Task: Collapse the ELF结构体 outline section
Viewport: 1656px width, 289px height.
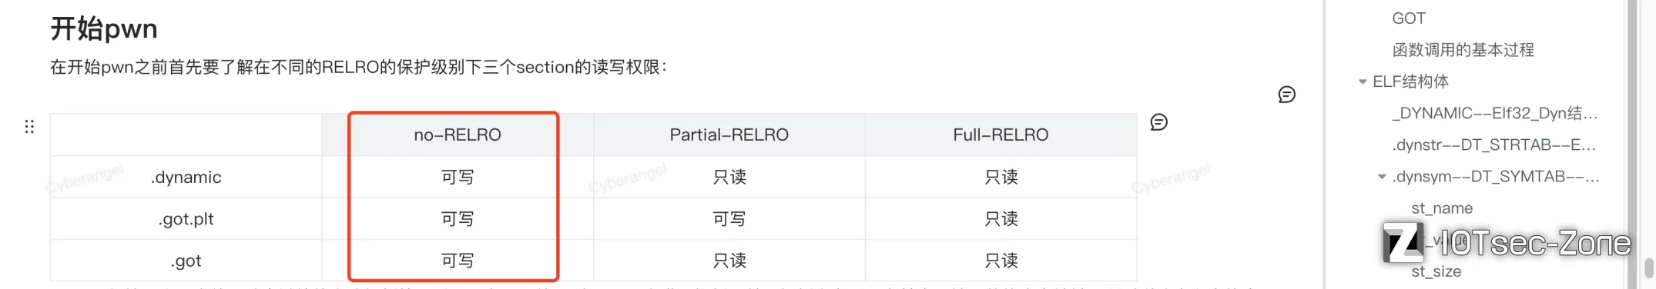Action: pyautogui.click(x=1363, y=81)
